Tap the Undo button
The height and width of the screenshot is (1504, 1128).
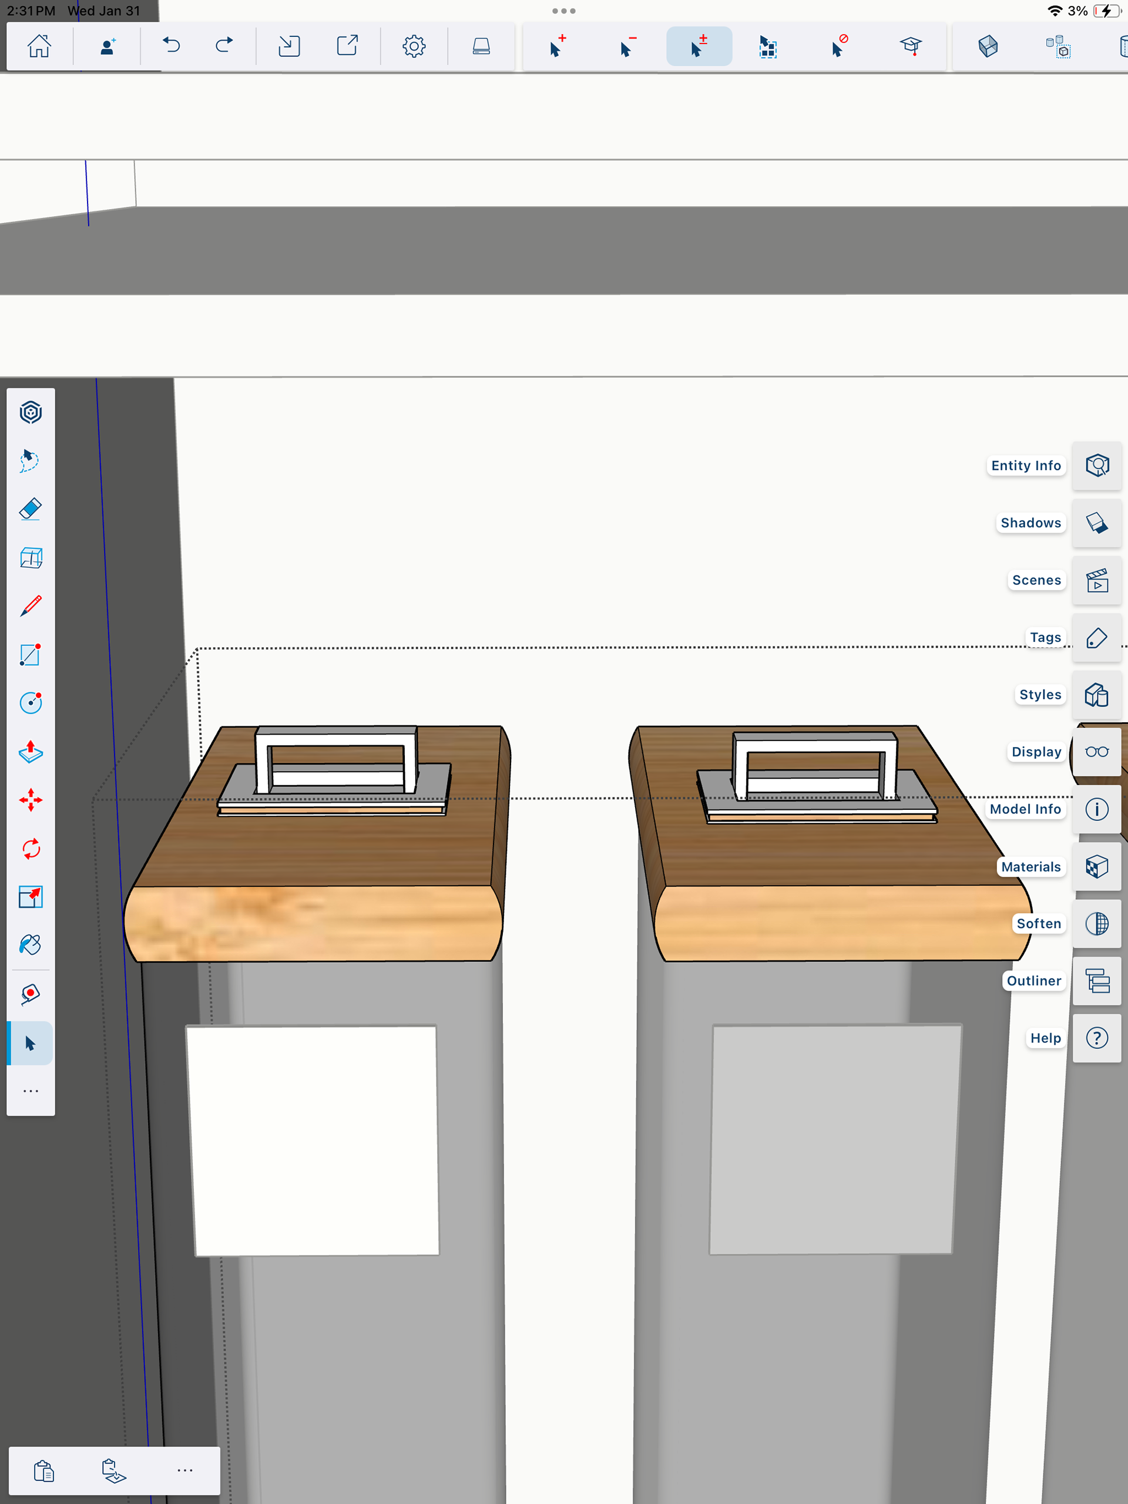(171, 46)
